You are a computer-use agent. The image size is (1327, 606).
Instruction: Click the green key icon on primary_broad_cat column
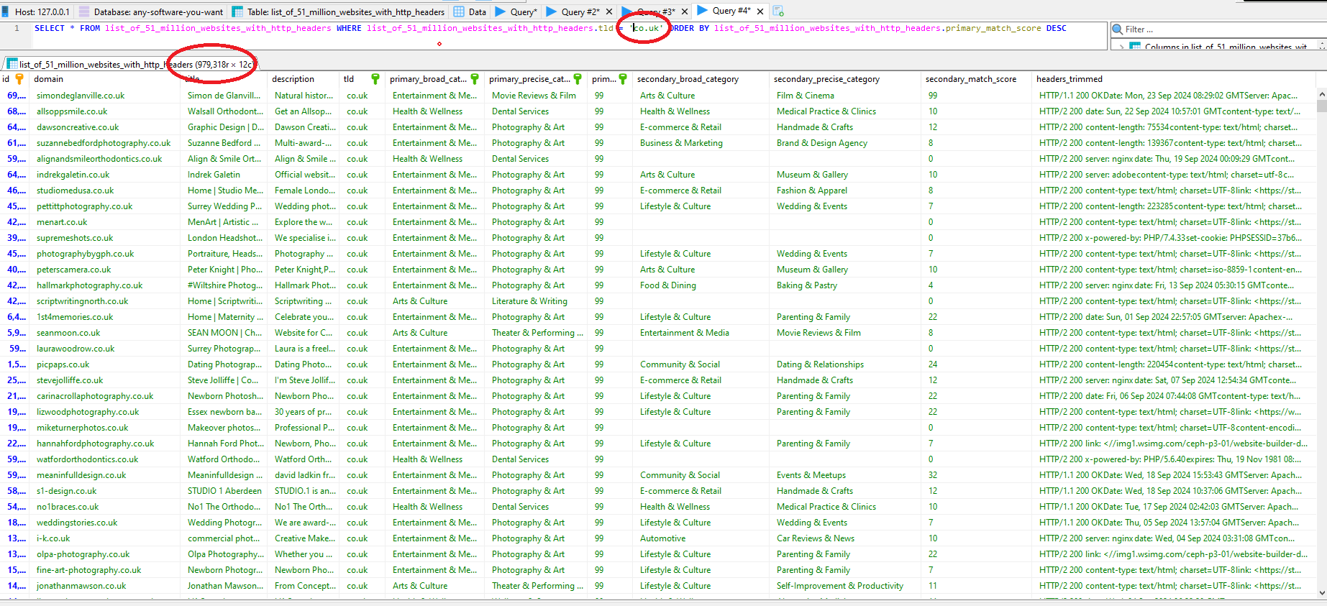click(475, 79)
